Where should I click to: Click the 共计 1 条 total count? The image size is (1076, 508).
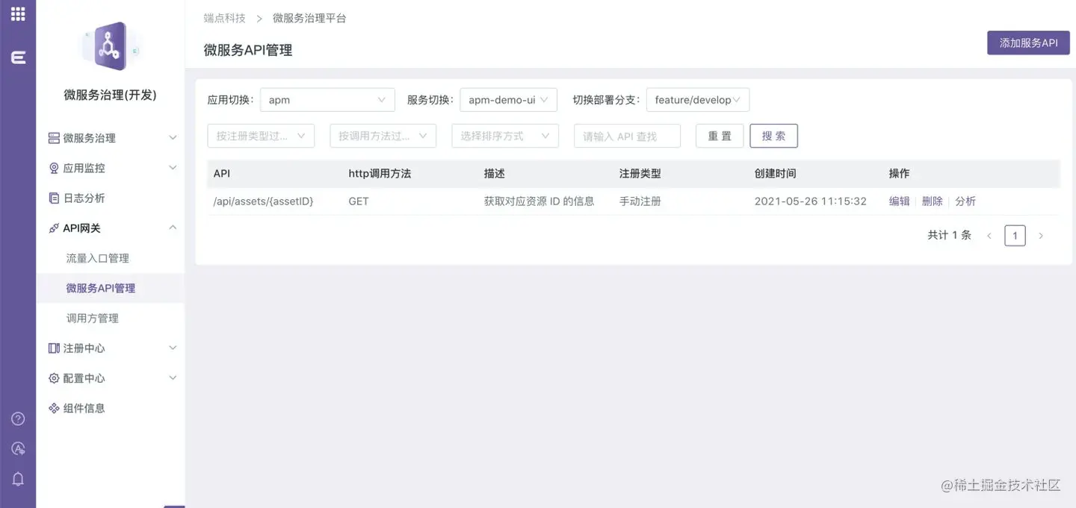[x=949, y=235]
